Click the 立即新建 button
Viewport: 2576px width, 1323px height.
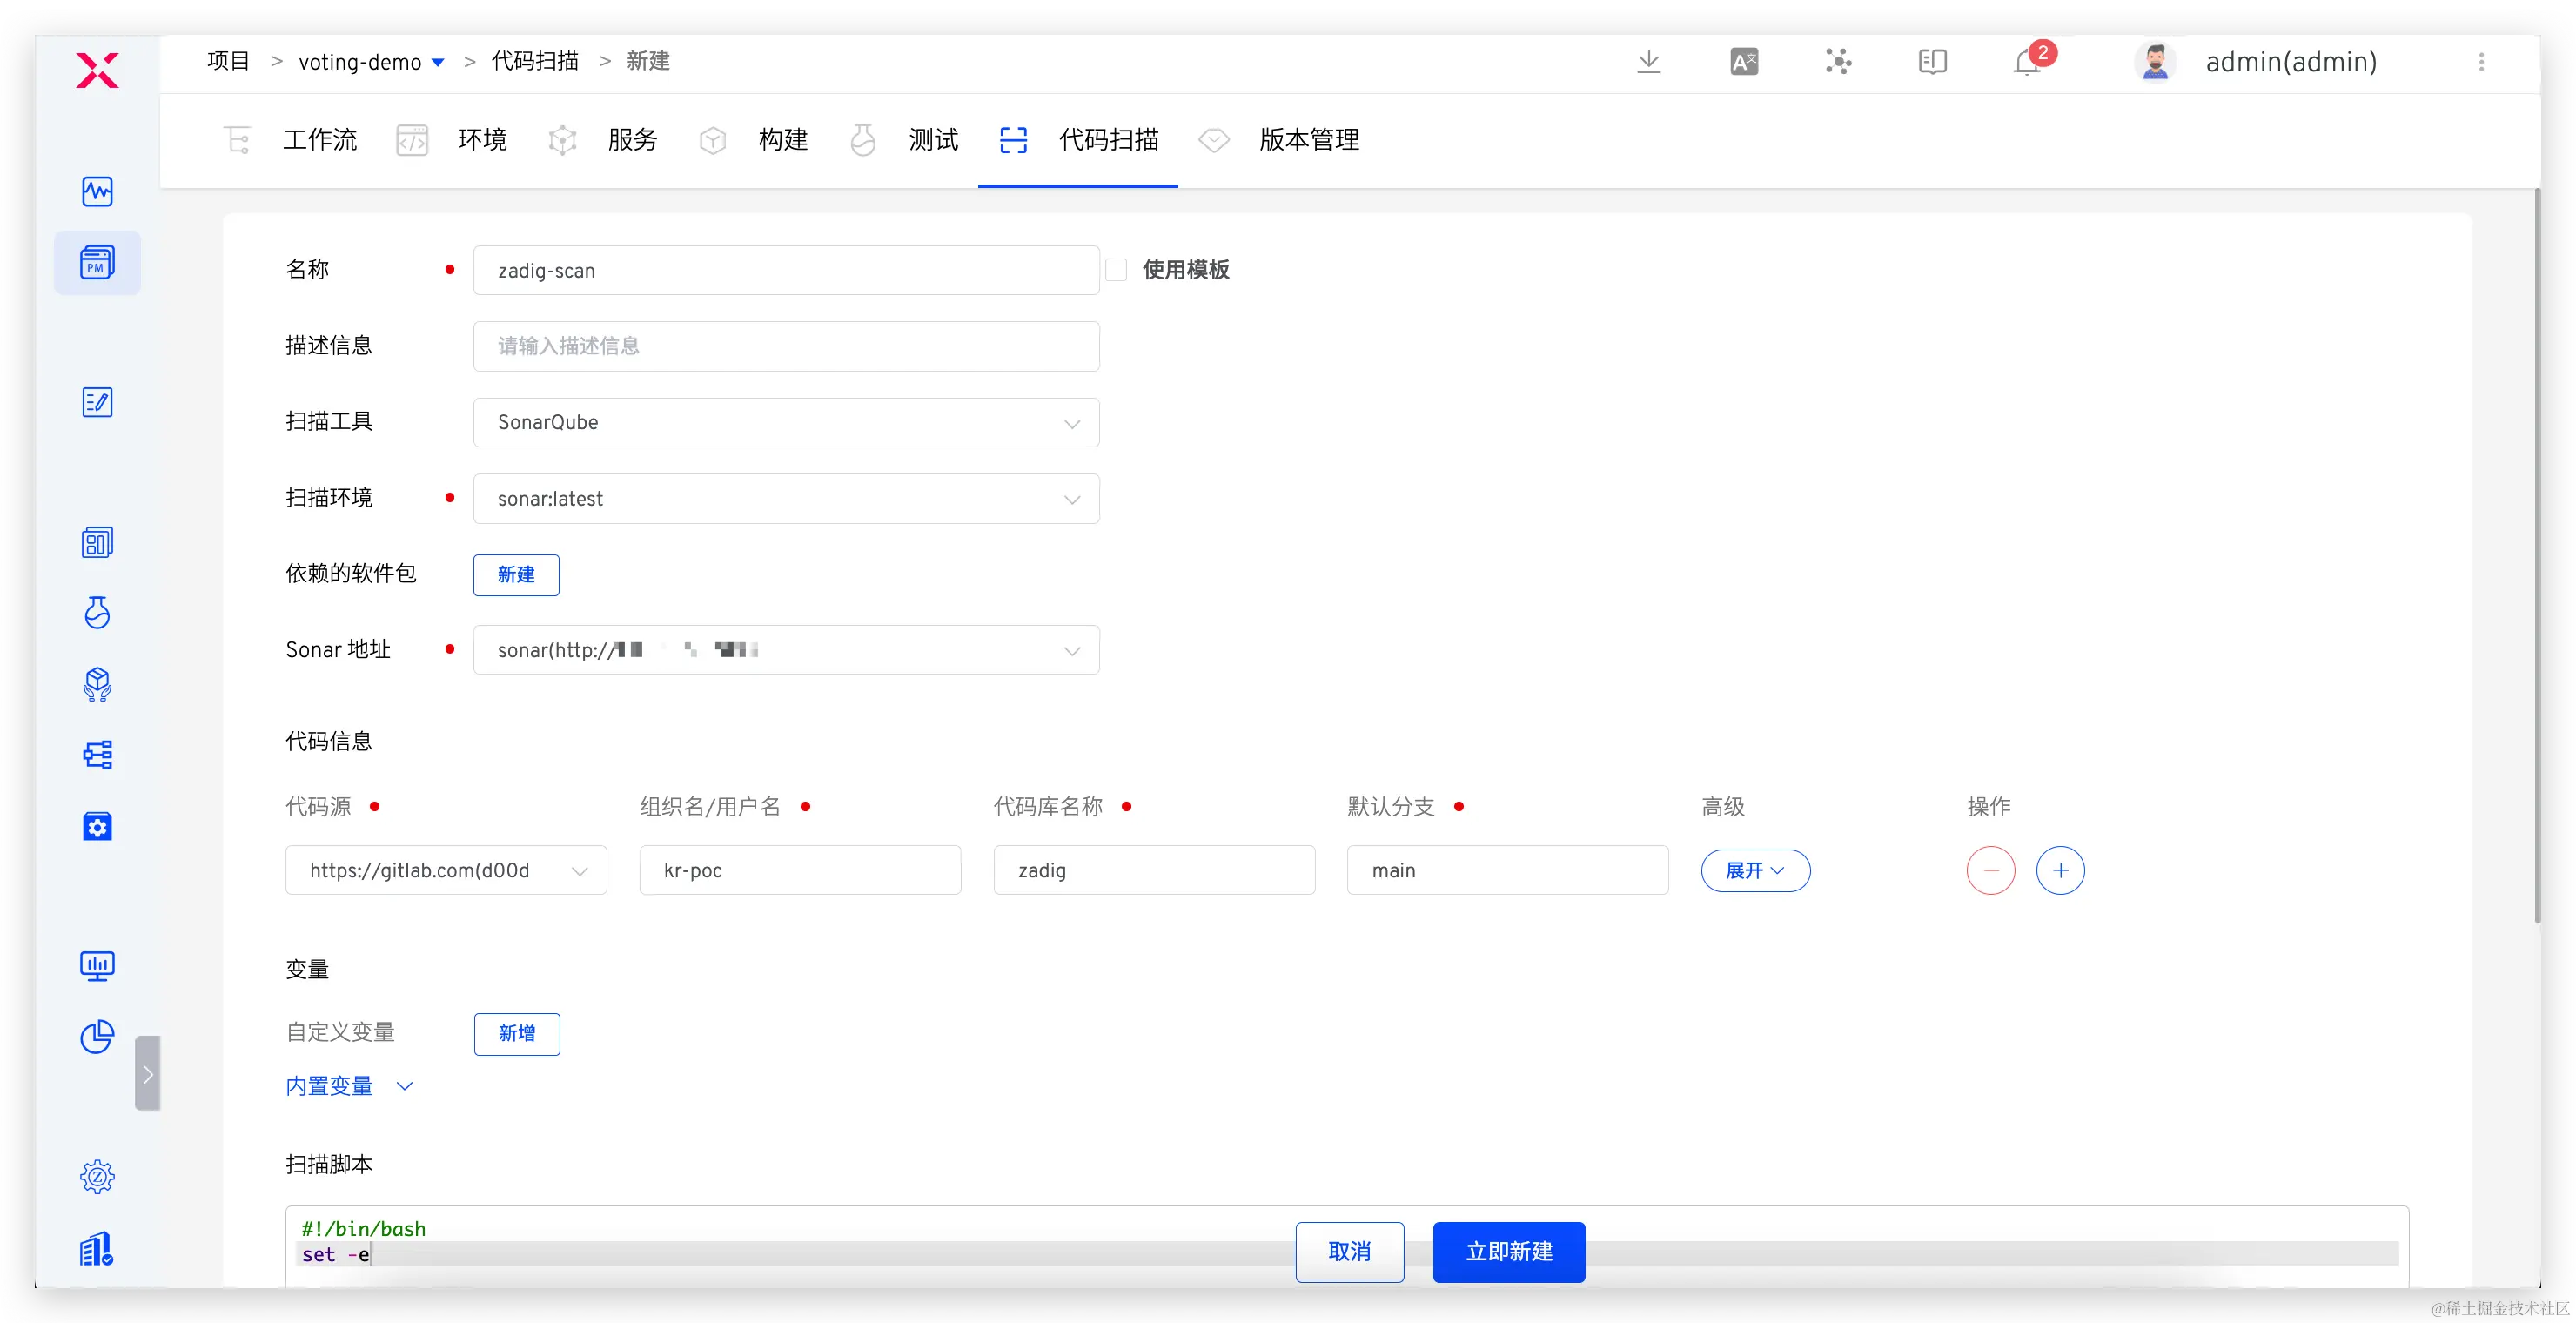tap(1508, 1251)
